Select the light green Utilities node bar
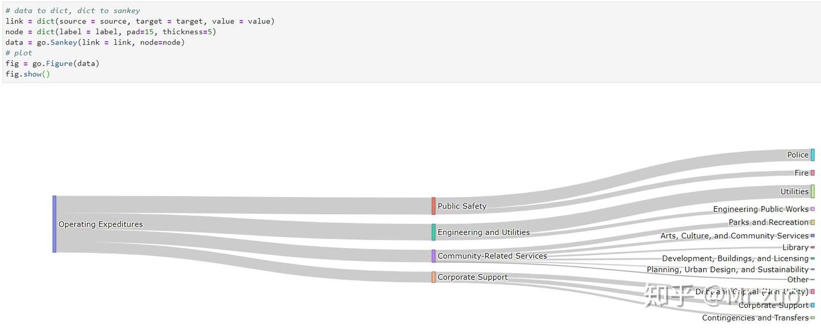Image resolution: width=821 pixels, height=329 pixels. tap(812, 192)
